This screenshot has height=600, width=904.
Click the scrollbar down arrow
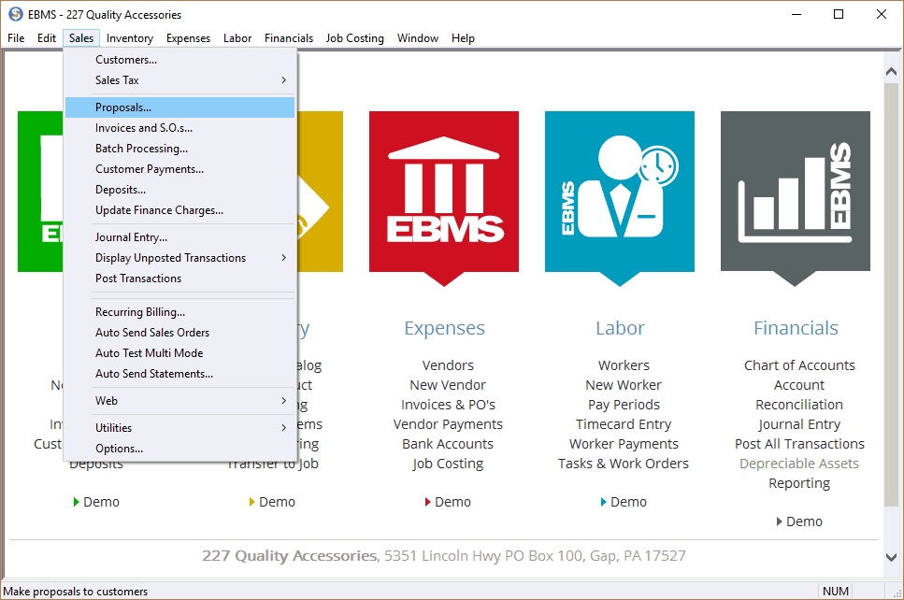(891, 557)
